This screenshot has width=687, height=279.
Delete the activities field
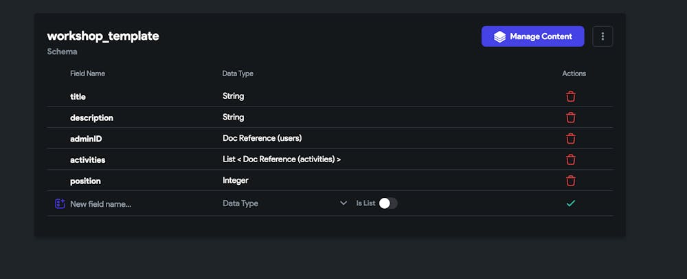click(570, 159)
